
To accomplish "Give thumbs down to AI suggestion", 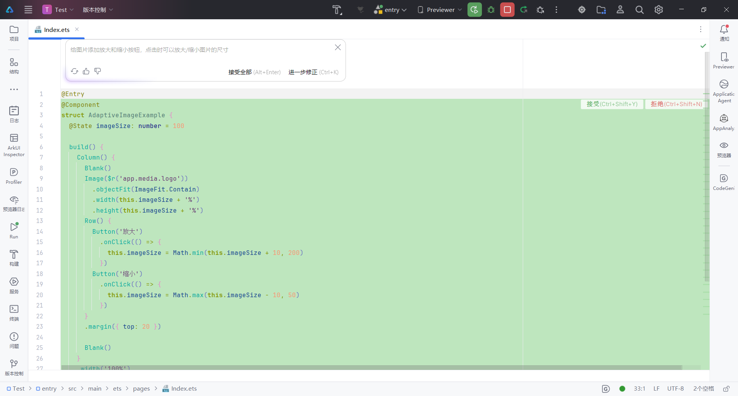I will coord(98,71).
